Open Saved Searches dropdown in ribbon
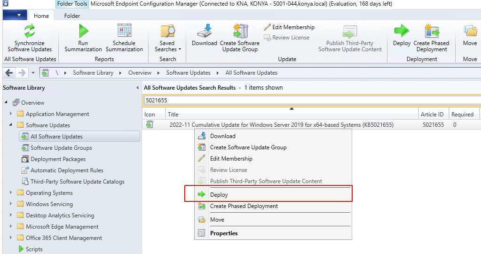Screen dimensions: 481x254 coord(167,38)
